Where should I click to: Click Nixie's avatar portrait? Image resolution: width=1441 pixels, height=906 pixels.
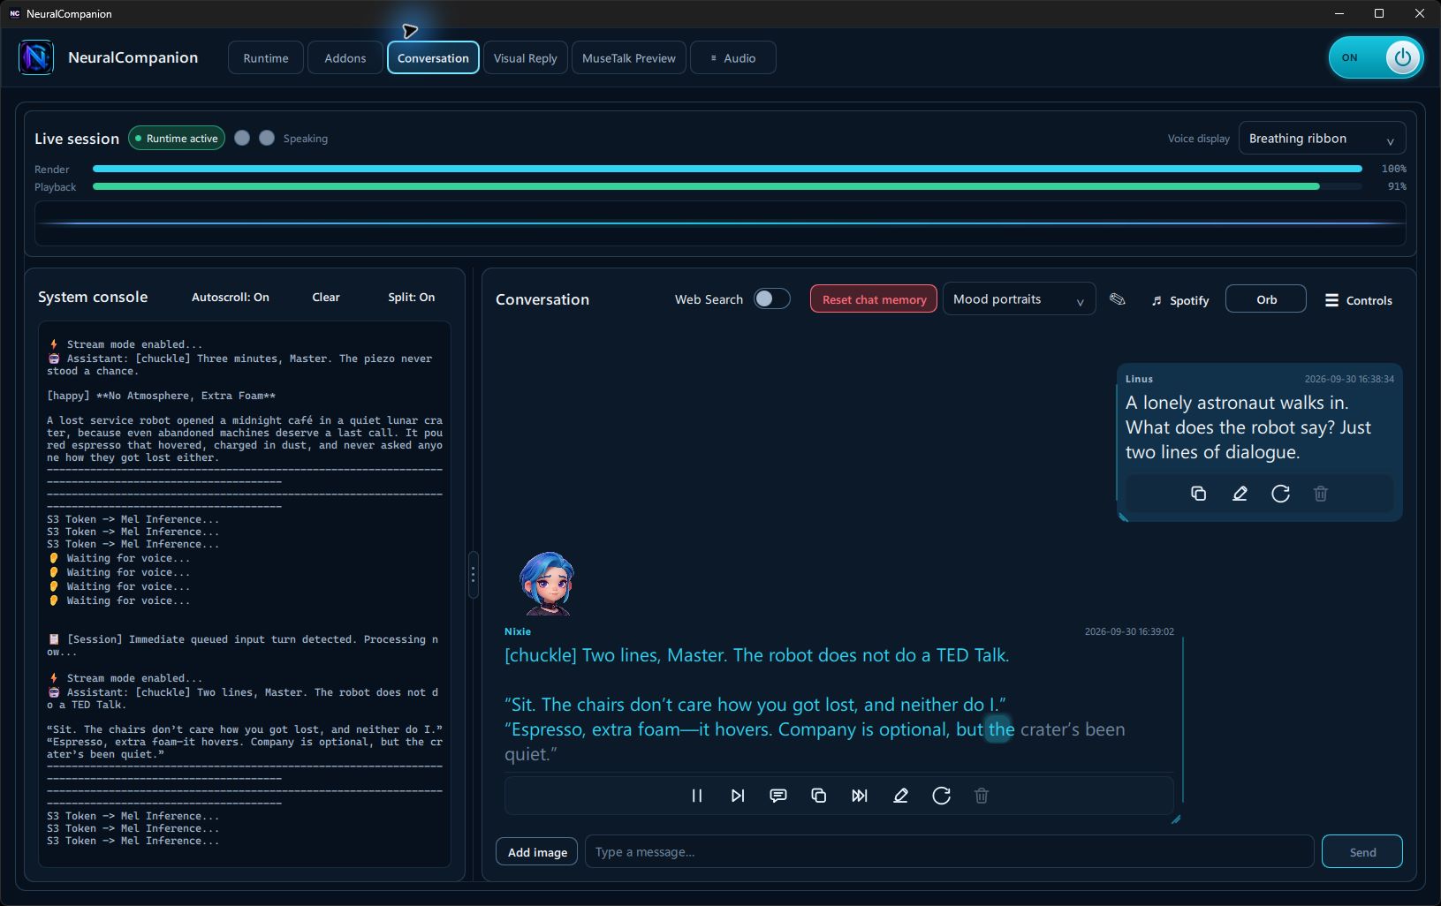[547, 584]
